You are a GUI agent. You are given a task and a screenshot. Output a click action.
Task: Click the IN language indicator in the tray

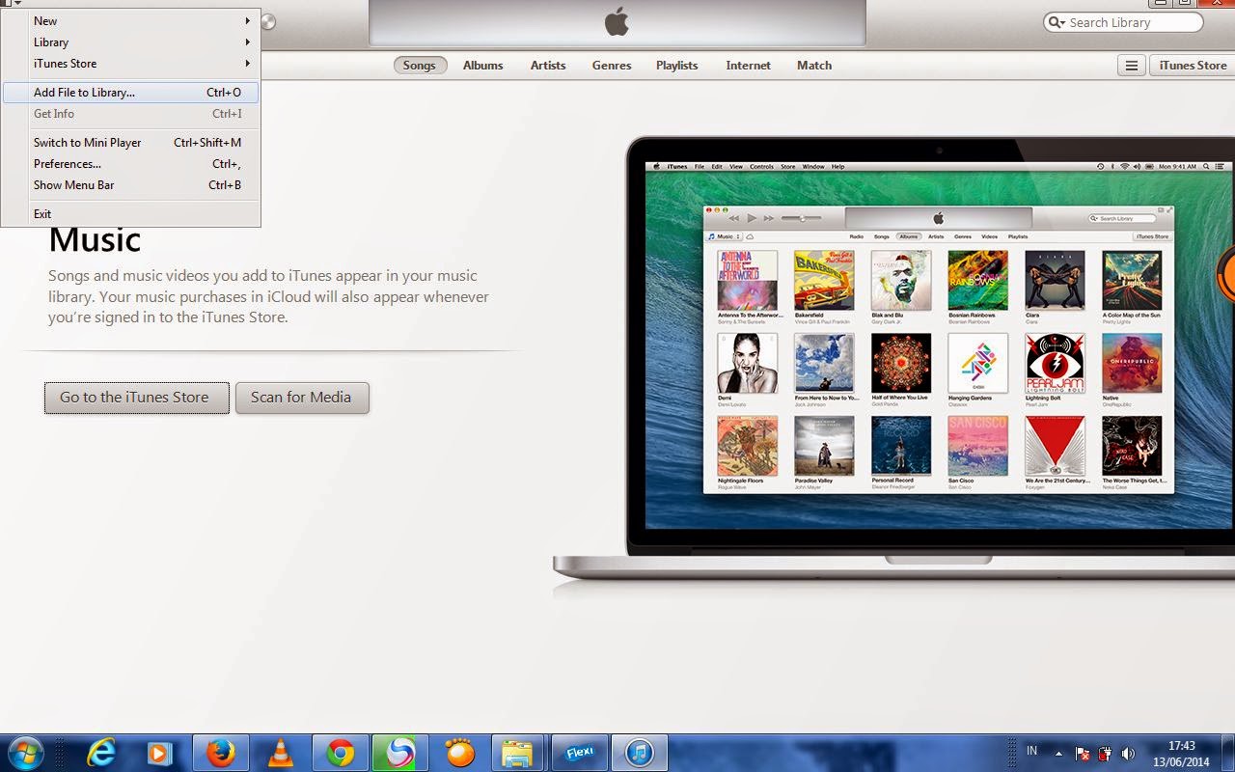point(1032,751)
